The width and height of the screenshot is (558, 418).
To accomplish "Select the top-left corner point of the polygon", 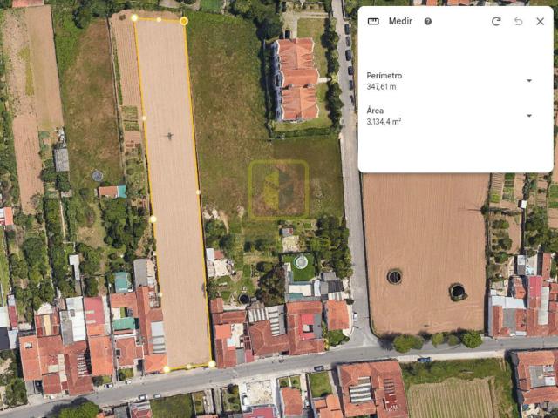I will click(134, 17).
